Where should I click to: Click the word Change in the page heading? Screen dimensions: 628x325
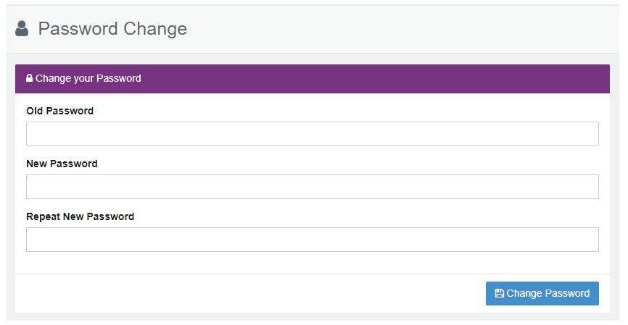click(155, 29)
